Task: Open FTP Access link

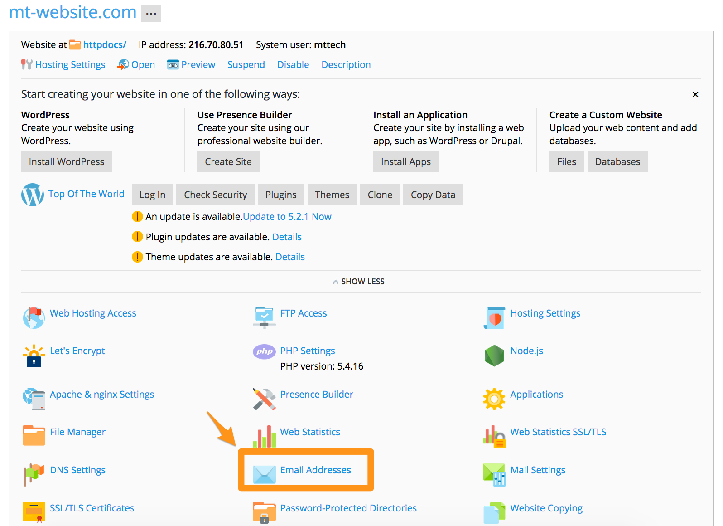Action: click(304, 313)
